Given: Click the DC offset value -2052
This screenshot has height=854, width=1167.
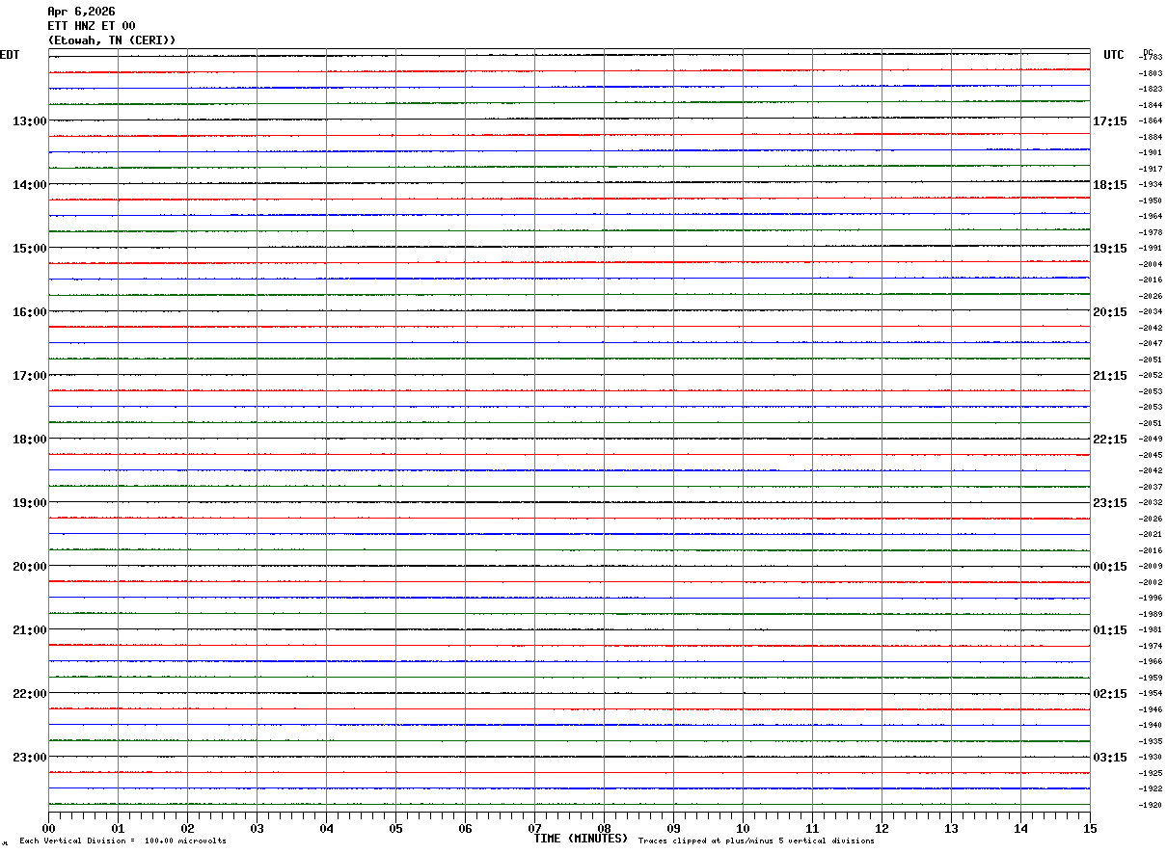Looking at the screenshot, I should (x=1150, y=375).
